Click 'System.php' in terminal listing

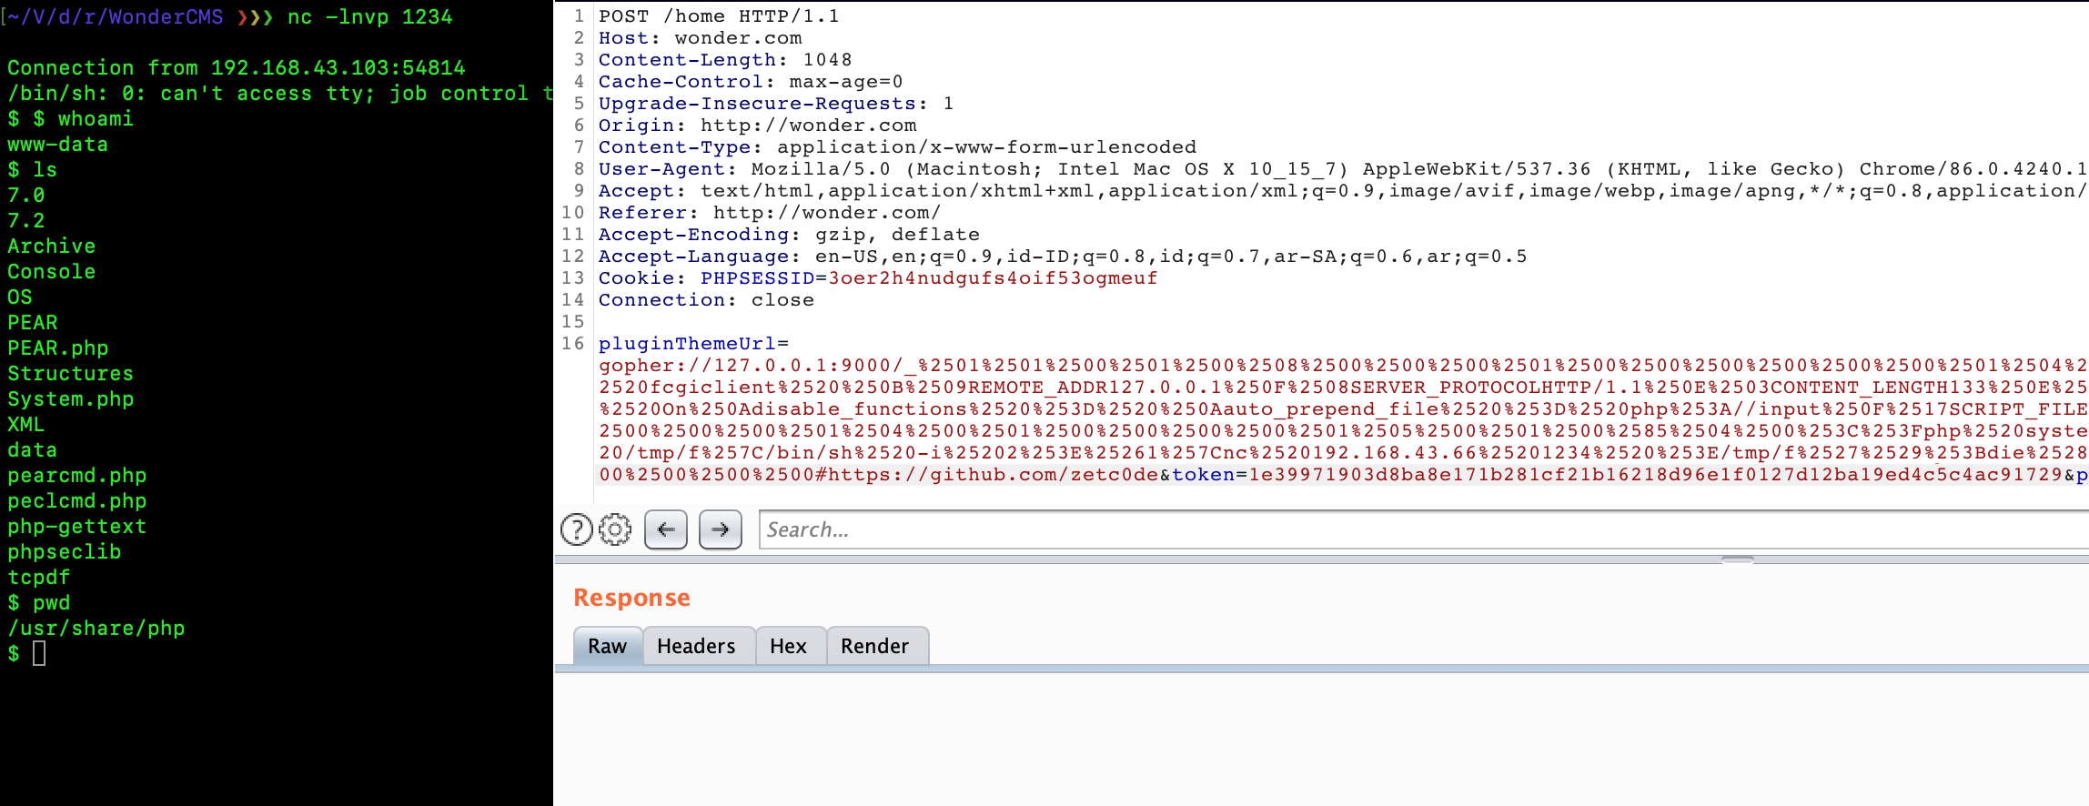[x=71, y=399]
